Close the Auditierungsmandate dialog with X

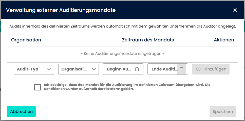[x=235, y=10]
